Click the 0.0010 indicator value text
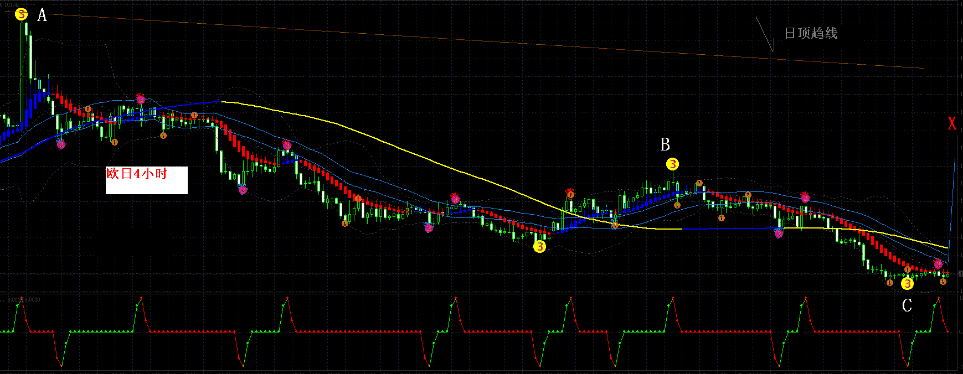This screenshot has height=374, width=963. pyautogui.click(x=33, y=300)
